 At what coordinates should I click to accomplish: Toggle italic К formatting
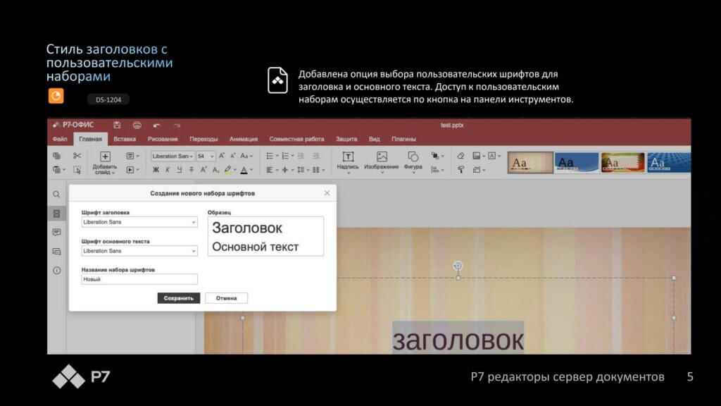coord(168,170)
